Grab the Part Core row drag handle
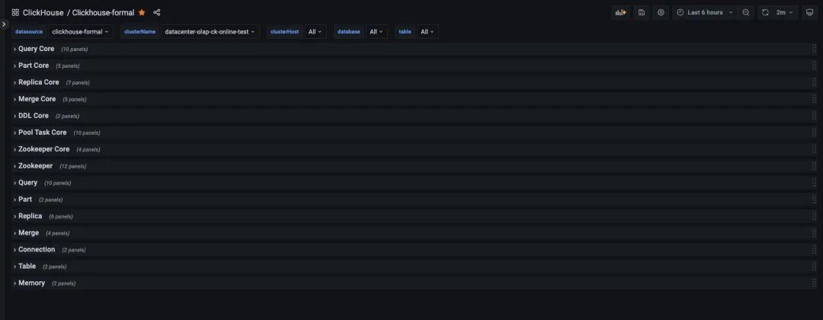Viewport: 823px width, 320px height. pyautogui.click(x=815, y=66)
